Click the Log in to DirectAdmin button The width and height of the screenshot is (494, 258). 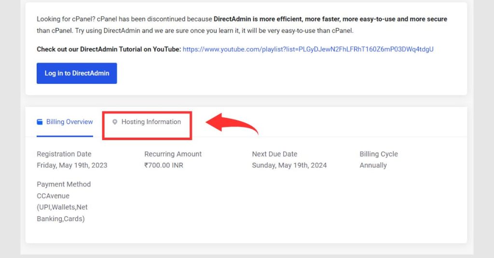(77, 73)
